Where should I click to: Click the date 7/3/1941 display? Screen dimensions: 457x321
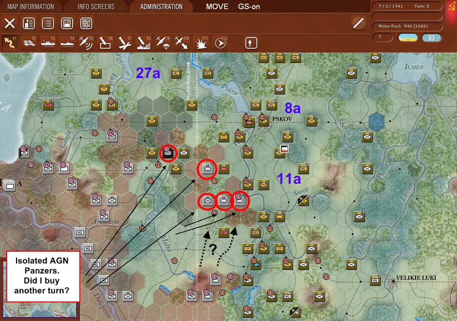[x=390, y=6]
